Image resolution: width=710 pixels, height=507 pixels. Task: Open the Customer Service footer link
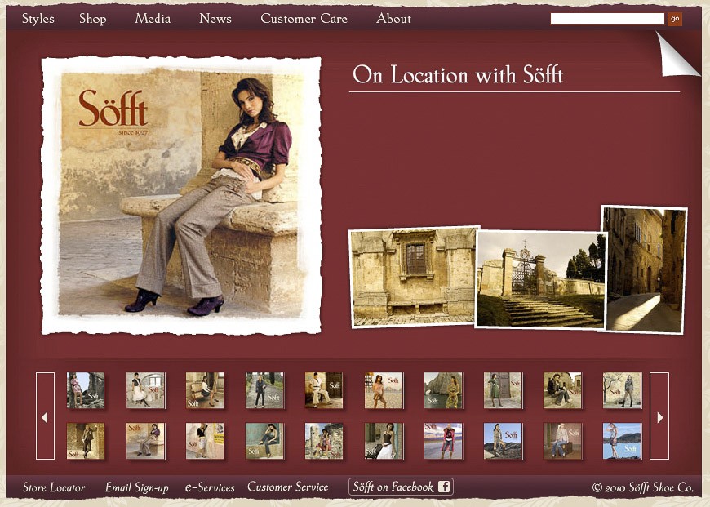click(287, 487)
